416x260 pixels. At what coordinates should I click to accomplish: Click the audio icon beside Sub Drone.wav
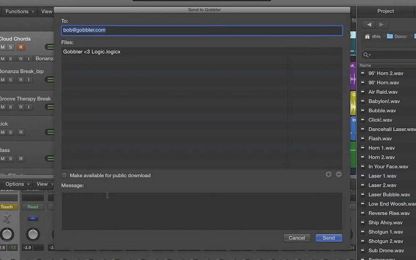click(x=363, y=250)
